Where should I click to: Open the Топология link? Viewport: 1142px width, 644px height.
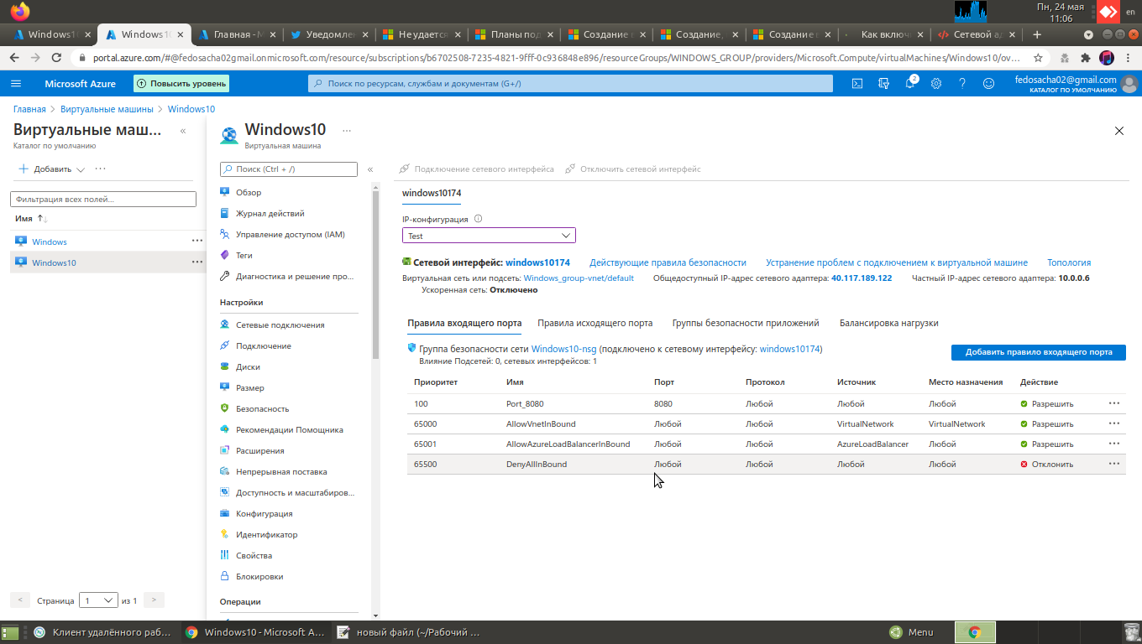click(1069, 262)
